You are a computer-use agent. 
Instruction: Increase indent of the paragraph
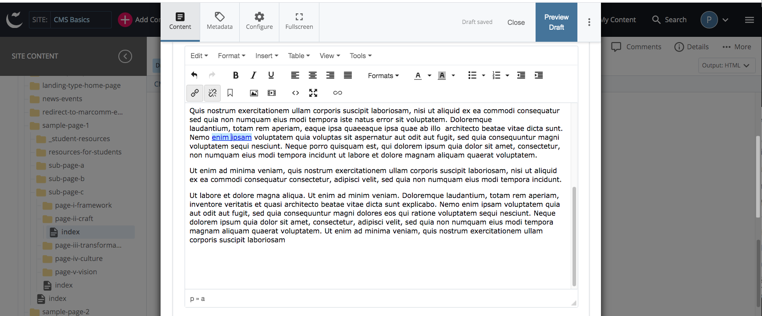539,75
